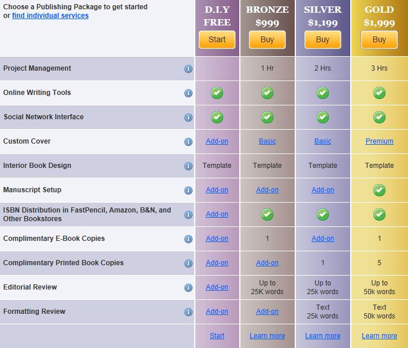Click Social Network Interface info icon
408x348 pixels.
pos(188,118)
